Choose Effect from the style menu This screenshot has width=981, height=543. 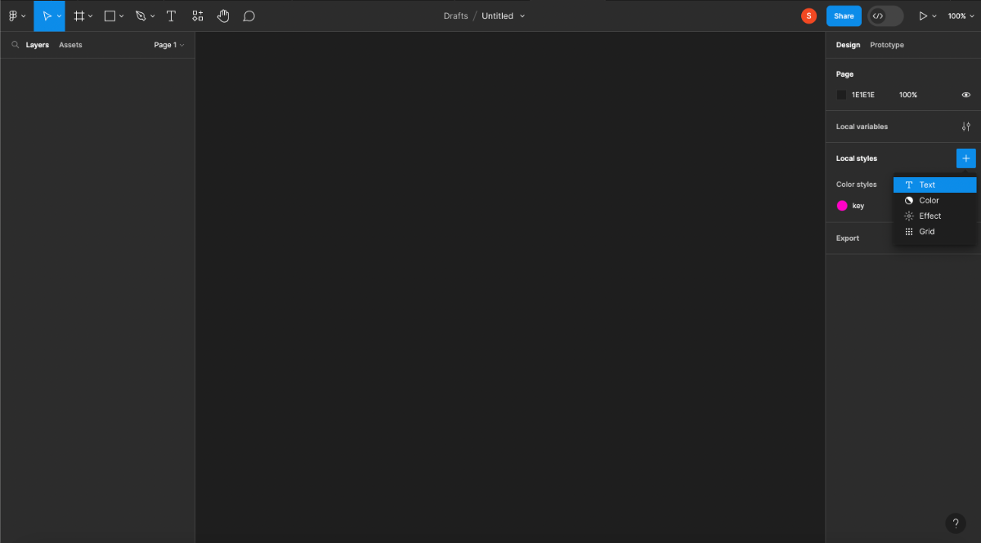click(935, 216)
